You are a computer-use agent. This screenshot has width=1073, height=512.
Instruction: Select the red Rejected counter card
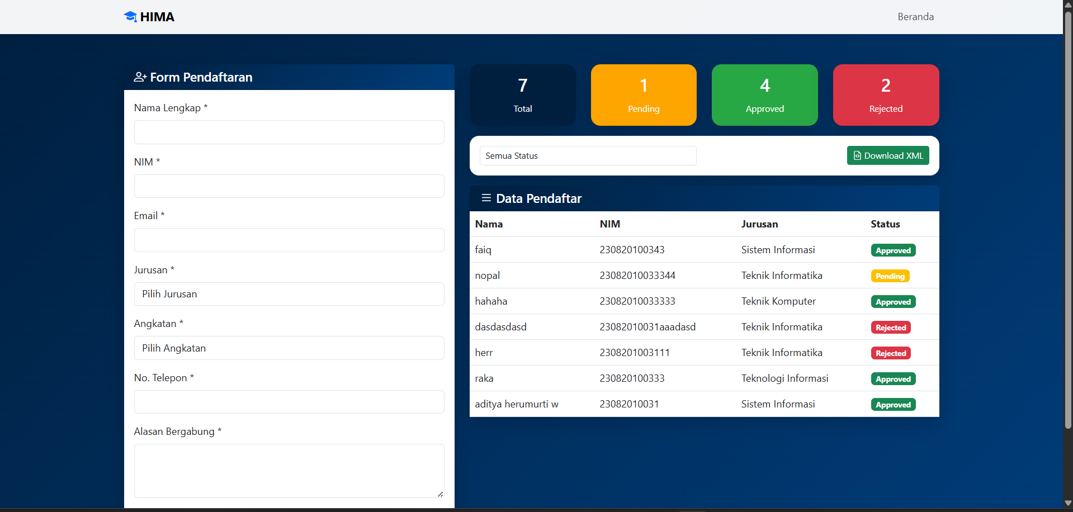click(x=885, y=94)
